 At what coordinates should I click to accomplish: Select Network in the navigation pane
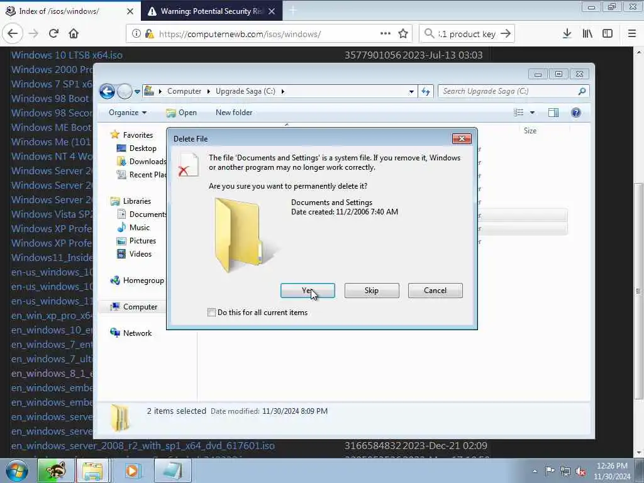(x=131, y=333)
